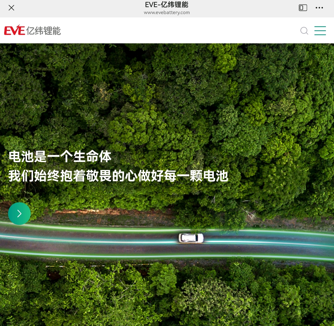
Task: Close the in-app browser page
Action: [11, 8]
